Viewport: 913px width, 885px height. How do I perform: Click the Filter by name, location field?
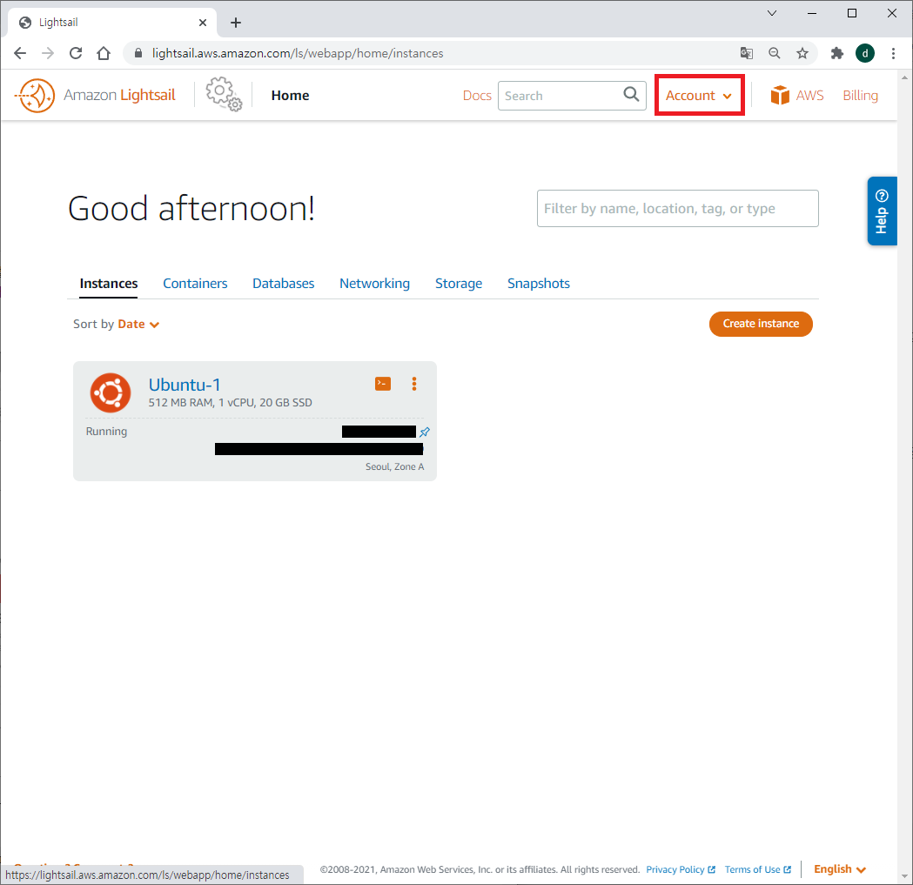pyautogui.click(x=677, y=209)
